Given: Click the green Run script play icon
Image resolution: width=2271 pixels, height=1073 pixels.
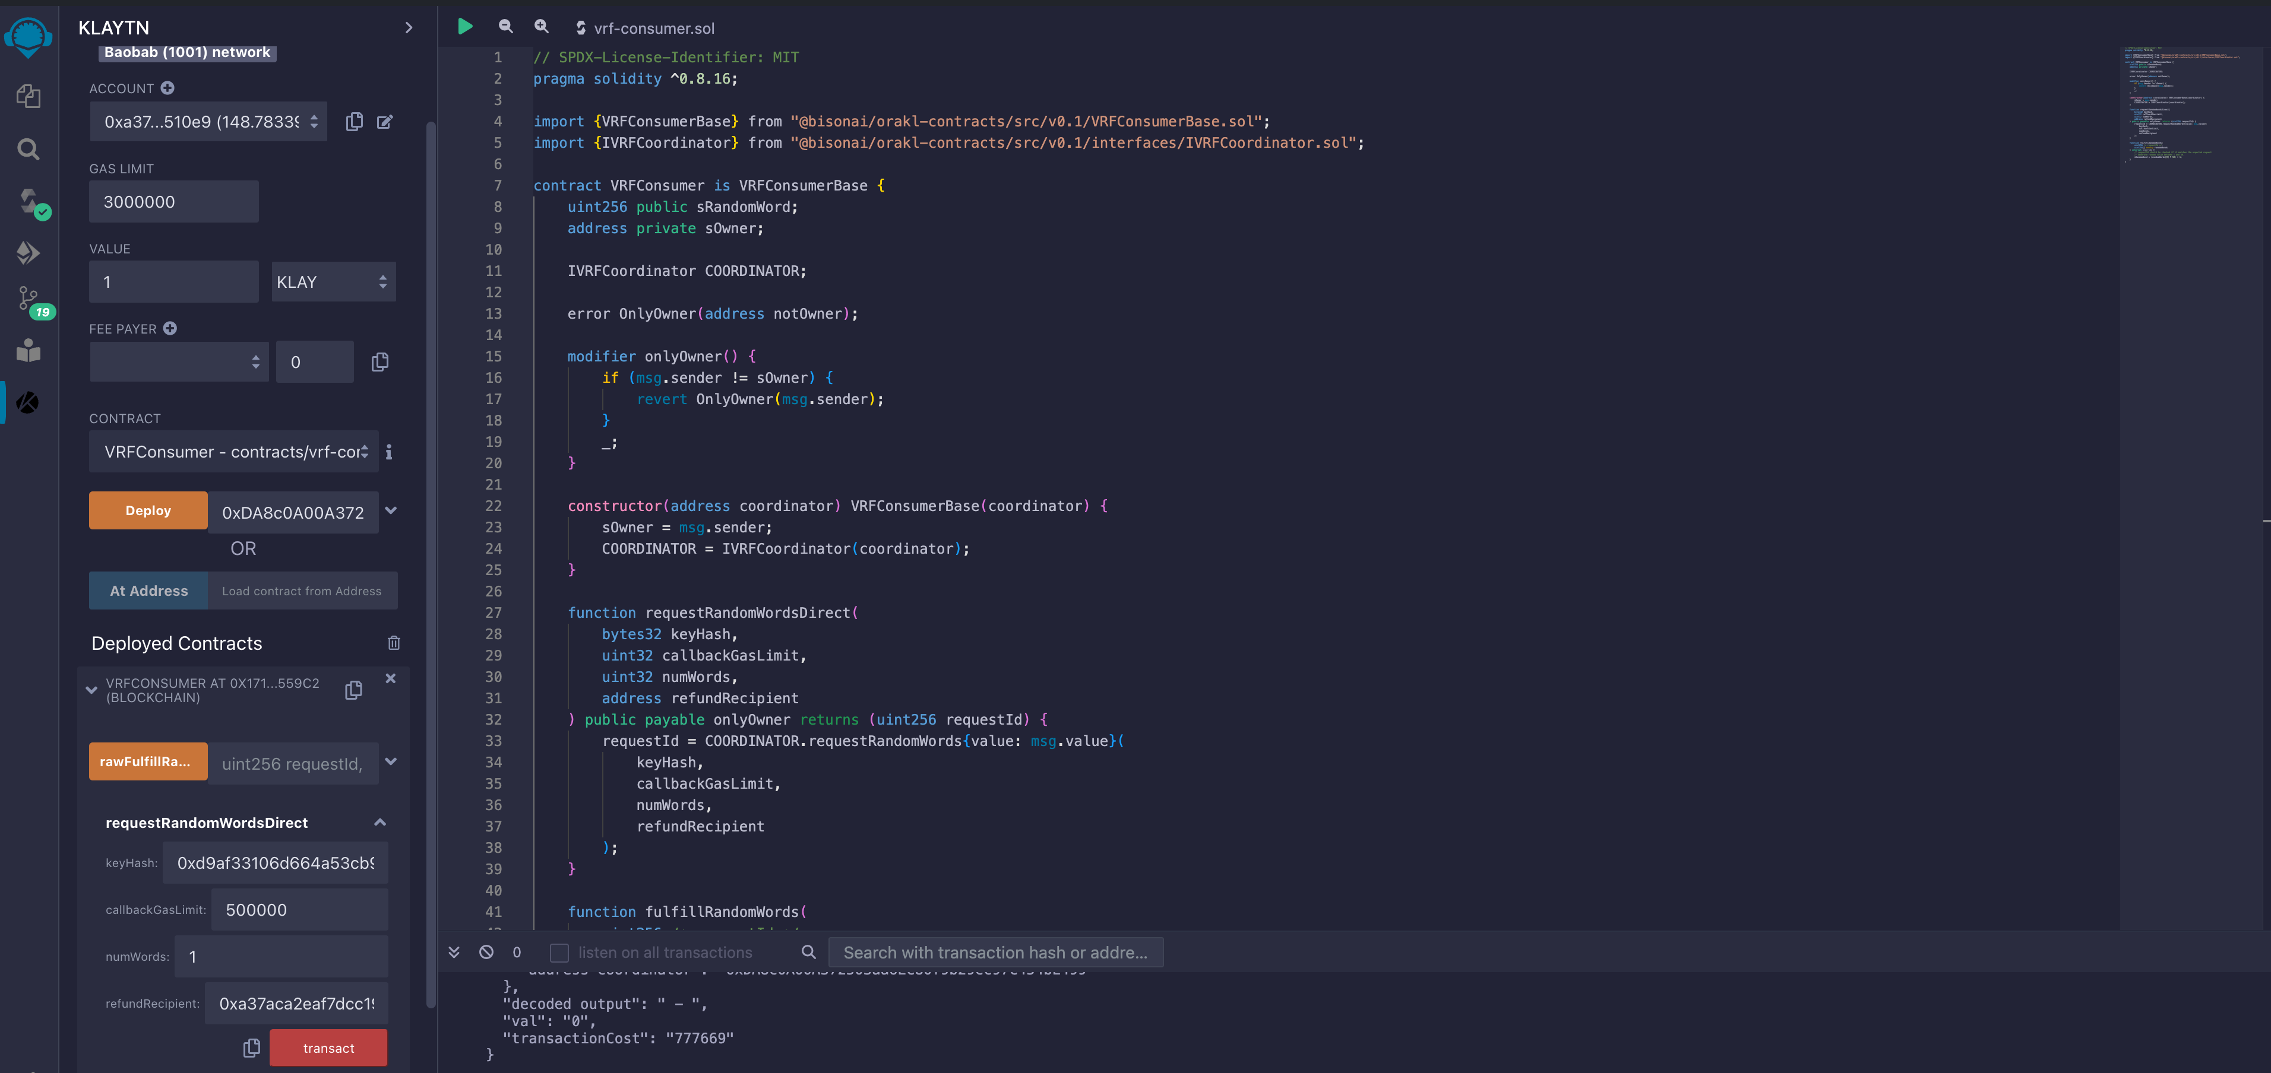Looking at the screenshot, I should (x=464, y=27).
